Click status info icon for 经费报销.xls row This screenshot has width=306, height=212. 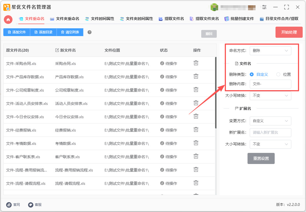point(162,130)
